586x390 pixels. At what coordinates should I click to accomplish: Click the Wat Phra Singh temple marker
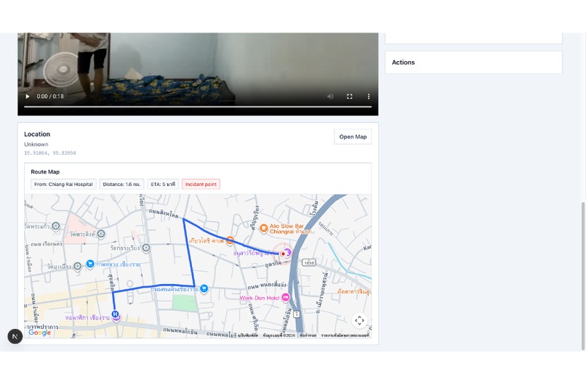click(x=100, y=234)
